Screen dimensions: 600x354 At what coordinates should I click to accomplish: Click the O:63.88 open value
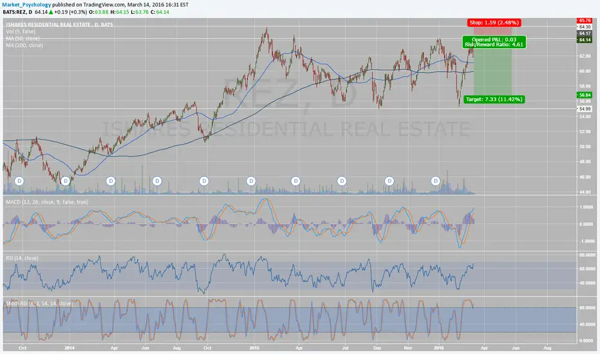(98, 12)
